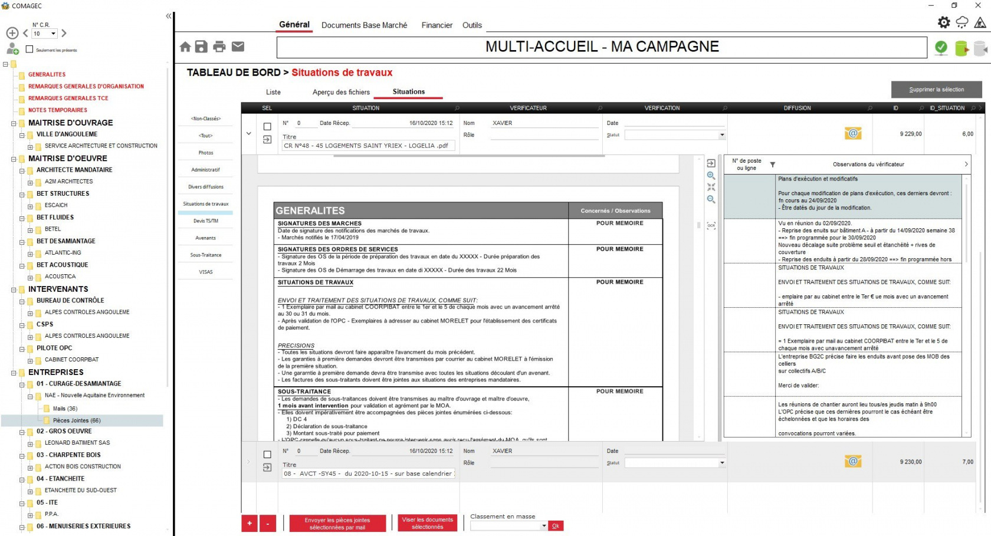Open the Financier menu tab
Image resolution: width=991 pixels, height=536 pixels.
(x=437, y=25)
